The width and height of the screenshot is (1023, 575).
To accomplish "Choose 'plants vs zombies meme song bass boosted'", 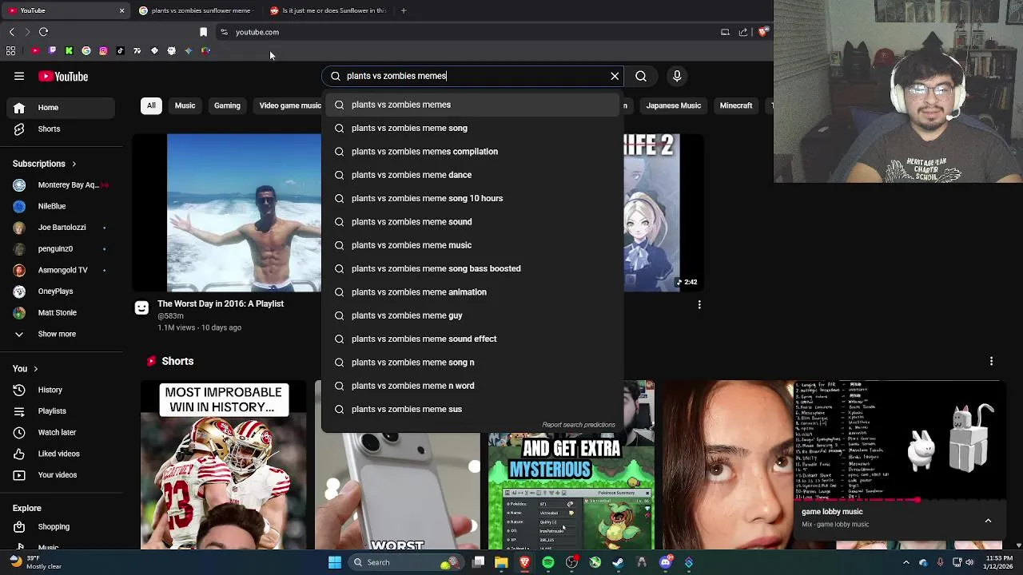I will (x=472, y=268).
